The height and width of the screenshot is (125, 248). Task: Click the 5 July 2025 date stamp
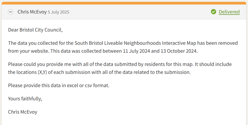(58, 12)
